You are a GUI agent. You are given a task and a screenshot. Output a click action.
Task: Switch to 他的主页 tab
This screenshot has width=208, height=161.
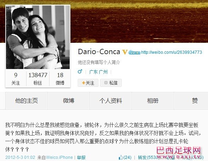pyautogui.click(x=27, y=101)
